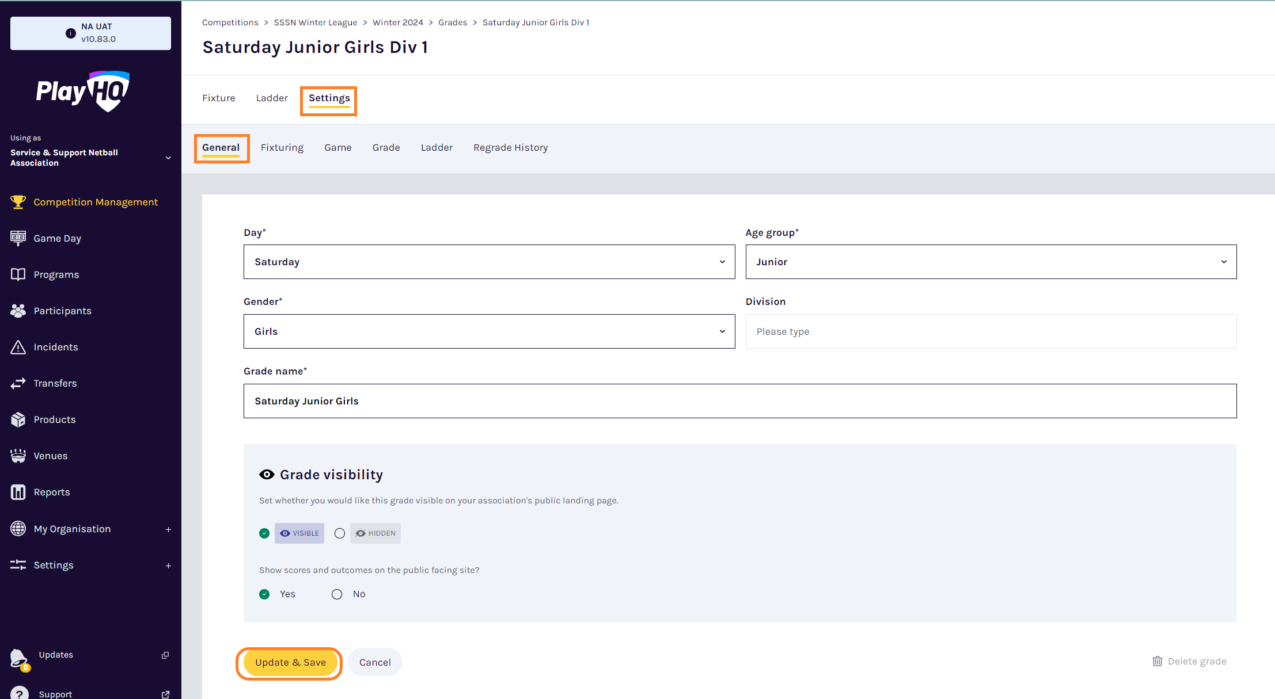Select the Visible grade radio button

(264, 533)
